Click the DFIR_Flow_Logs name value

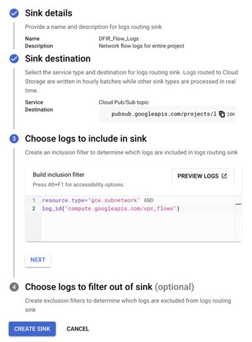(118, 39)
